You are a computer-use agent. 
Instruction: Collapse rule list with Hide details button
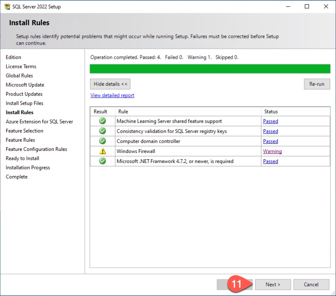coord(110,84)
